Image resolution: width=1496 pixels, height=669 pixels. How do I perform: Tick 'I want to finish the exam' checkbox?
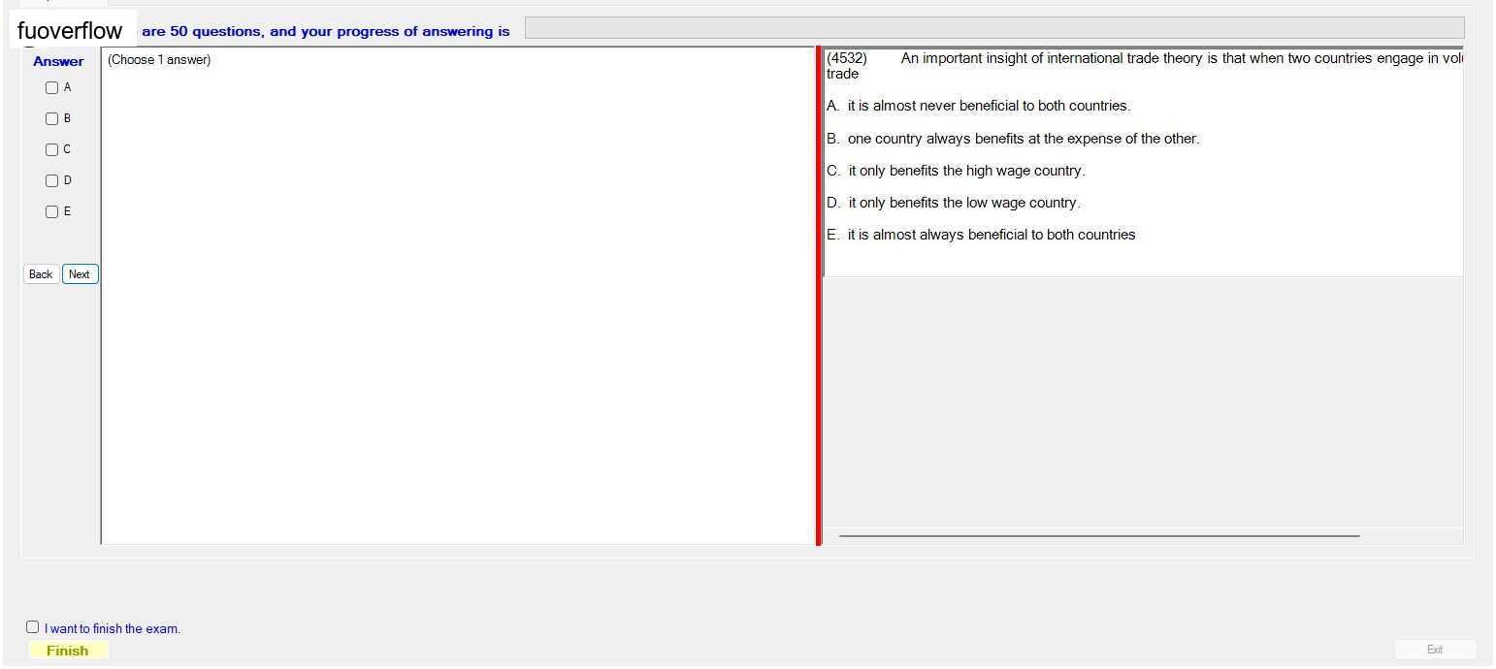33,627
